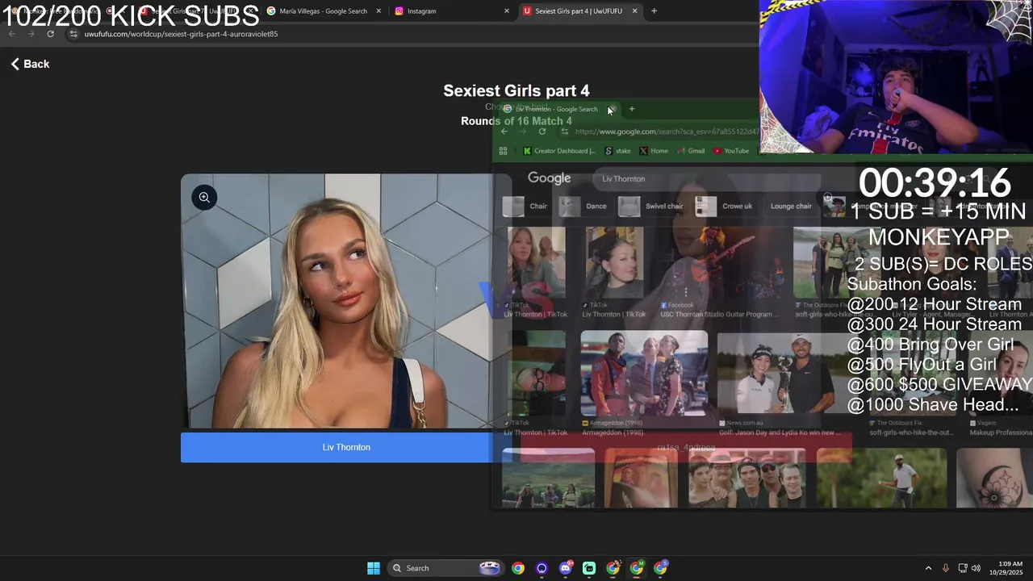The height and width of the screenshot is (581, 1033).
Task: Open the first Chrome taskbar icon
Action: (x=518, y=568)
